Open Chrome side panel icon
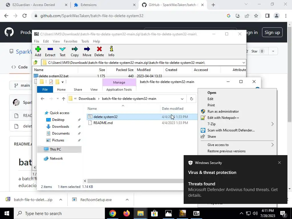292x219 pixels. coord(267,16)
